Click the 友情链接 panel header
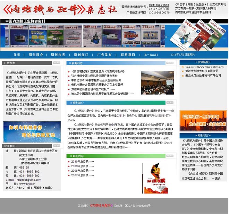This screenshot has height=214, width=229. [203, 62]
